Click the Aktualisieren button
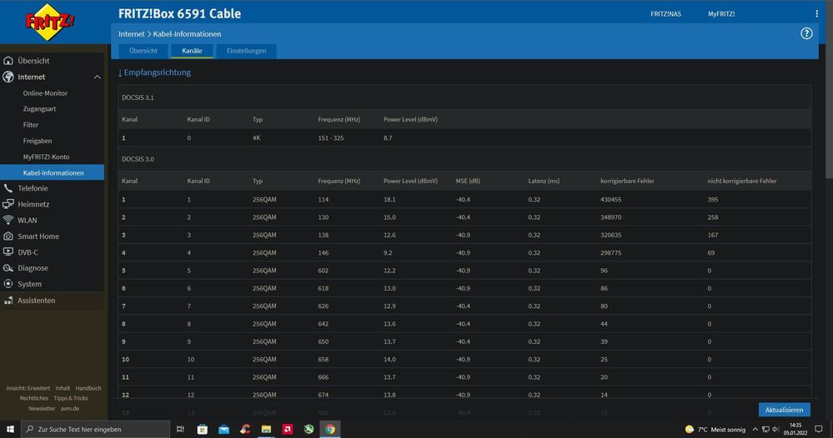Image resolution: width=833 pixels, height=438 pixels. coord(784,410)
